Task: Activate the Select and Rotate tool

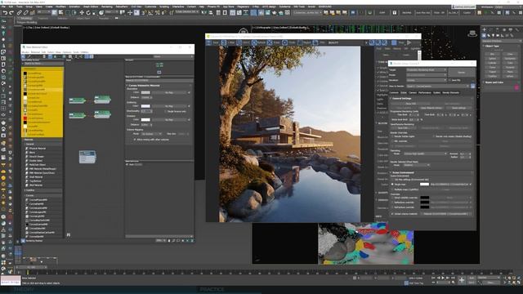Action: tap(88, 13)
